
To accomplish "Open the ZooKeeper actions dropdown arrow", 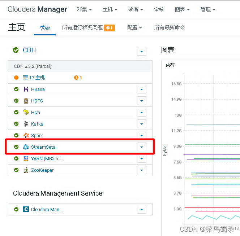I will click(x=142, y=170).
